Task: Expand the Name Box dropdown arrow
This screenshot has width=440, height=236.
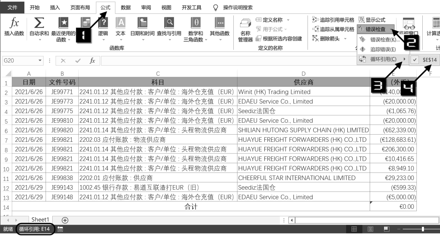Action: point(40,61)
